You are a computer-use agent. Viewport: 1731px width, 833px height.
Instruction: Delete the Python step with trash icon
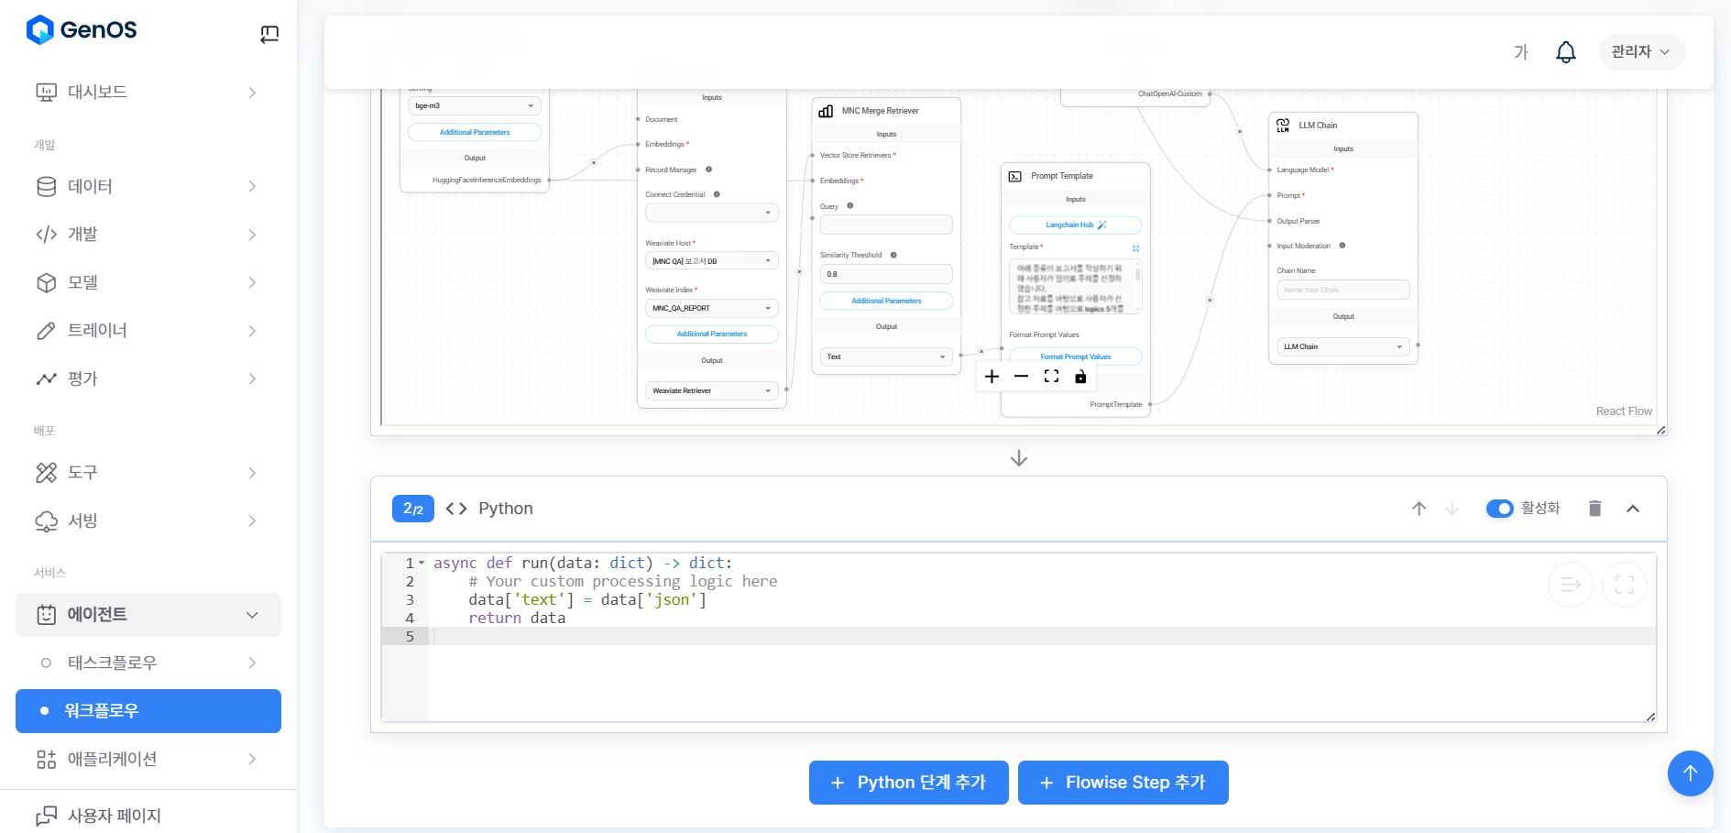(x=1594, y=509)
